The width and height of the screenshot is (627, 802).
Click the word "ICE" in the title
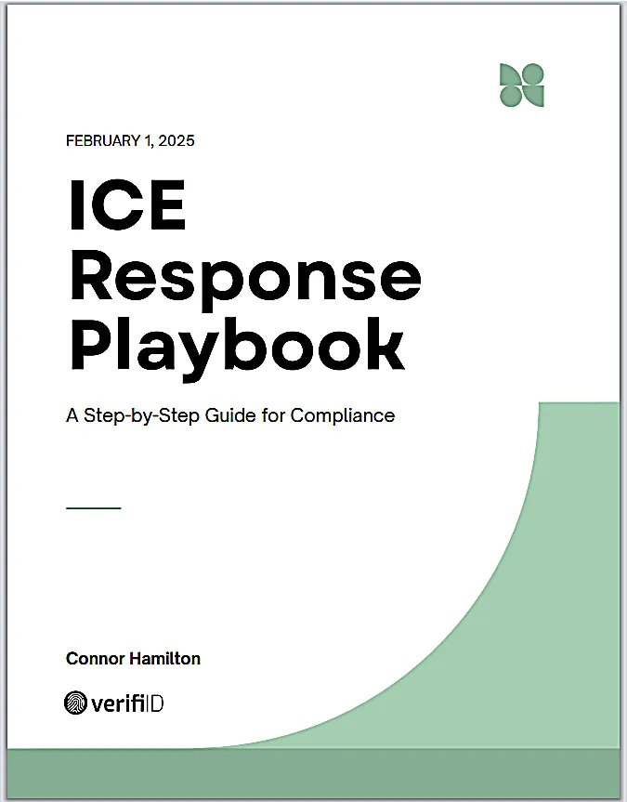127,204
